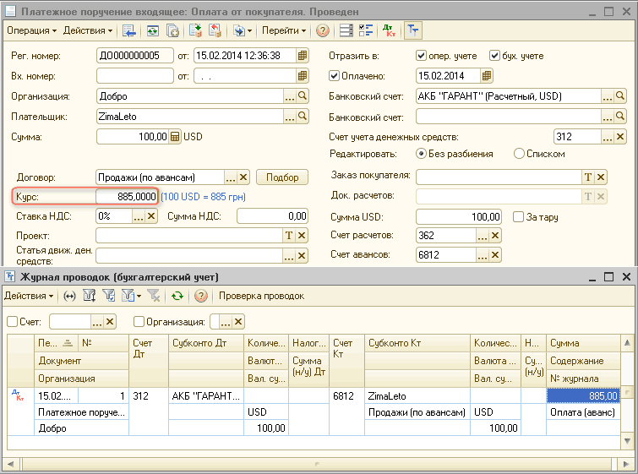Click the refresh icon in the journal toolbar
Viewport: 638px width, 474px height.
pyautogui.click(x=177, y=296)
